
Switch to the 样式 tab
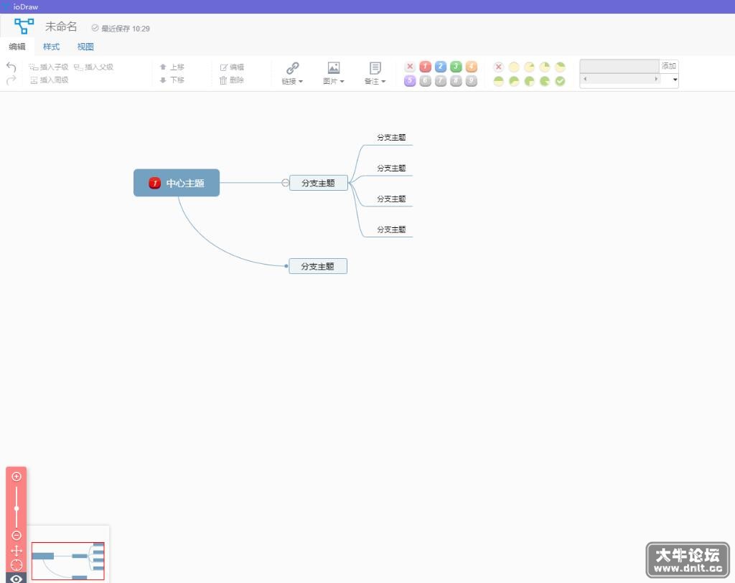(x=52, y=47)
